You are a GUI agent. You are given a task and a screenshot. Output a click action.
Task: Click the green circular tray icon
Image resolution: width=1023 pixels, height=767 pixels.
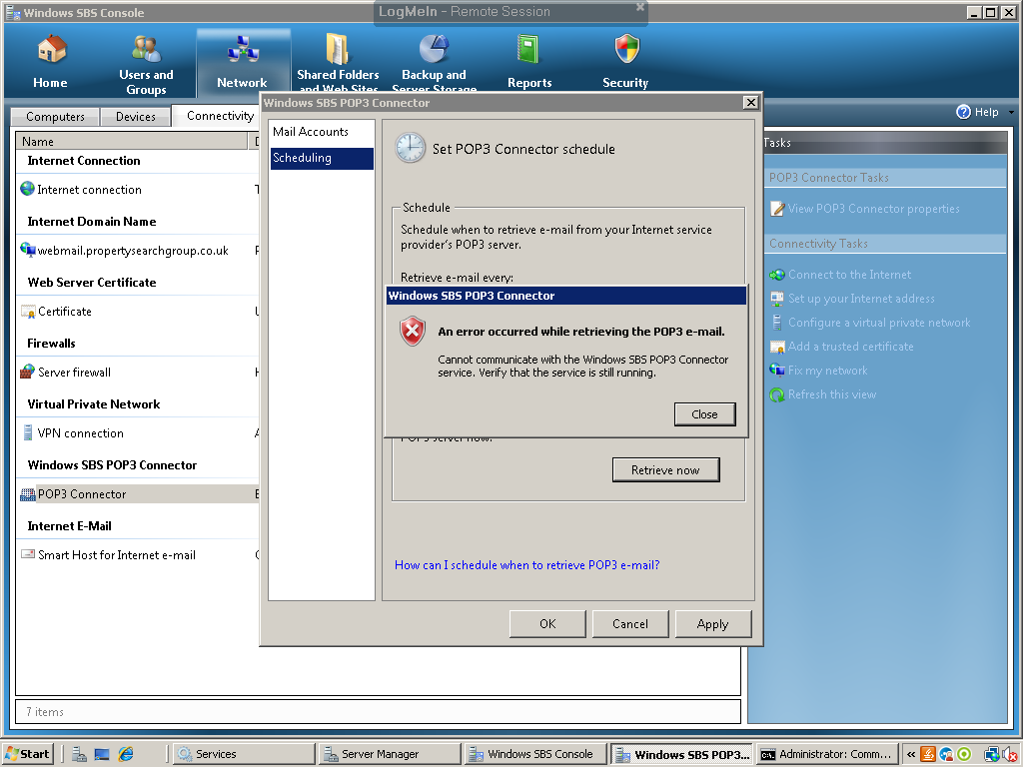(964, 755)
